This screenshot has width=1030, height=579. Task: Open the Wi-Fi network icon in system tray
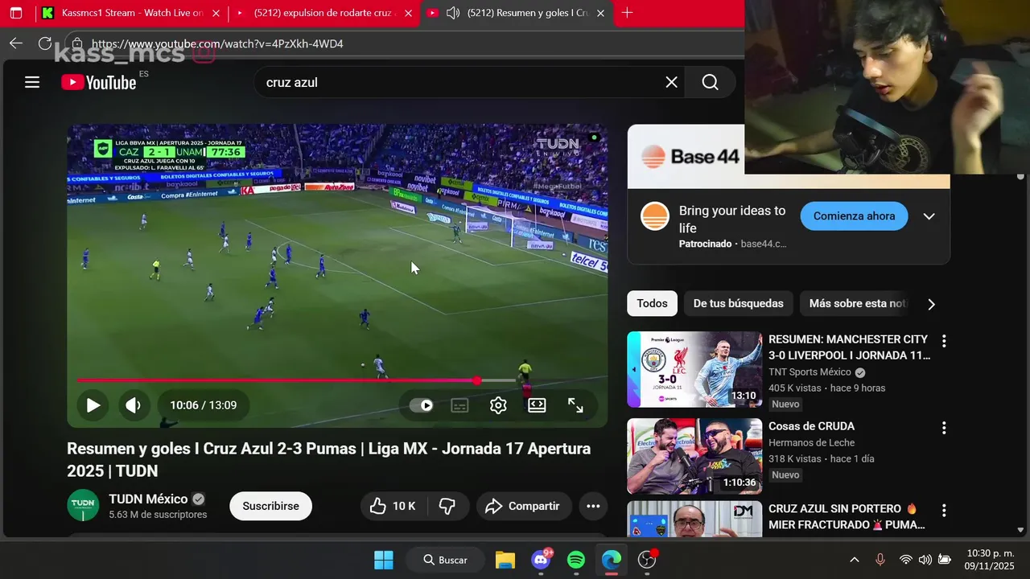906,560
